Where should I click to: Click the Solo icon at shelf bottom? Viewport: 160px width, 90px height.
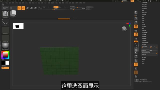click(x=136, y=76)
